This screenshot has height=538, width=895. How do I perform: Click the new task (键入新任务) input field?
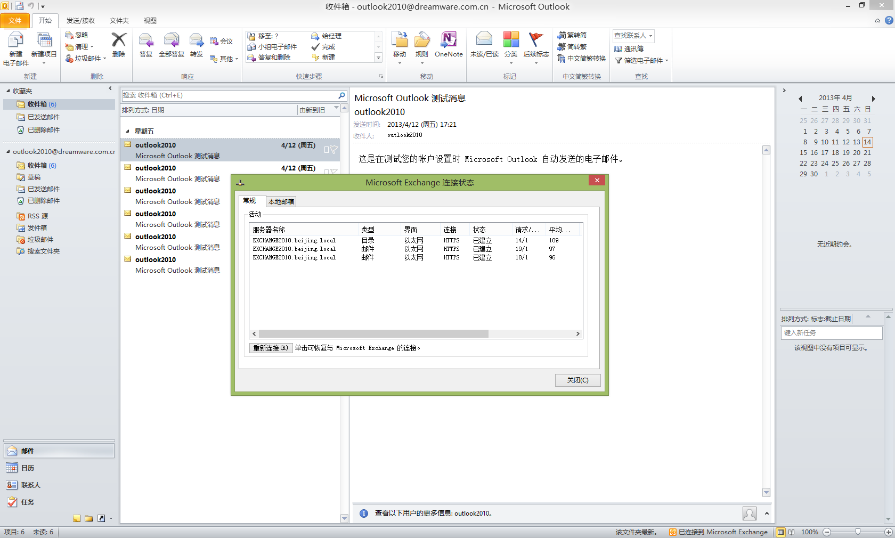pos(832,333)
